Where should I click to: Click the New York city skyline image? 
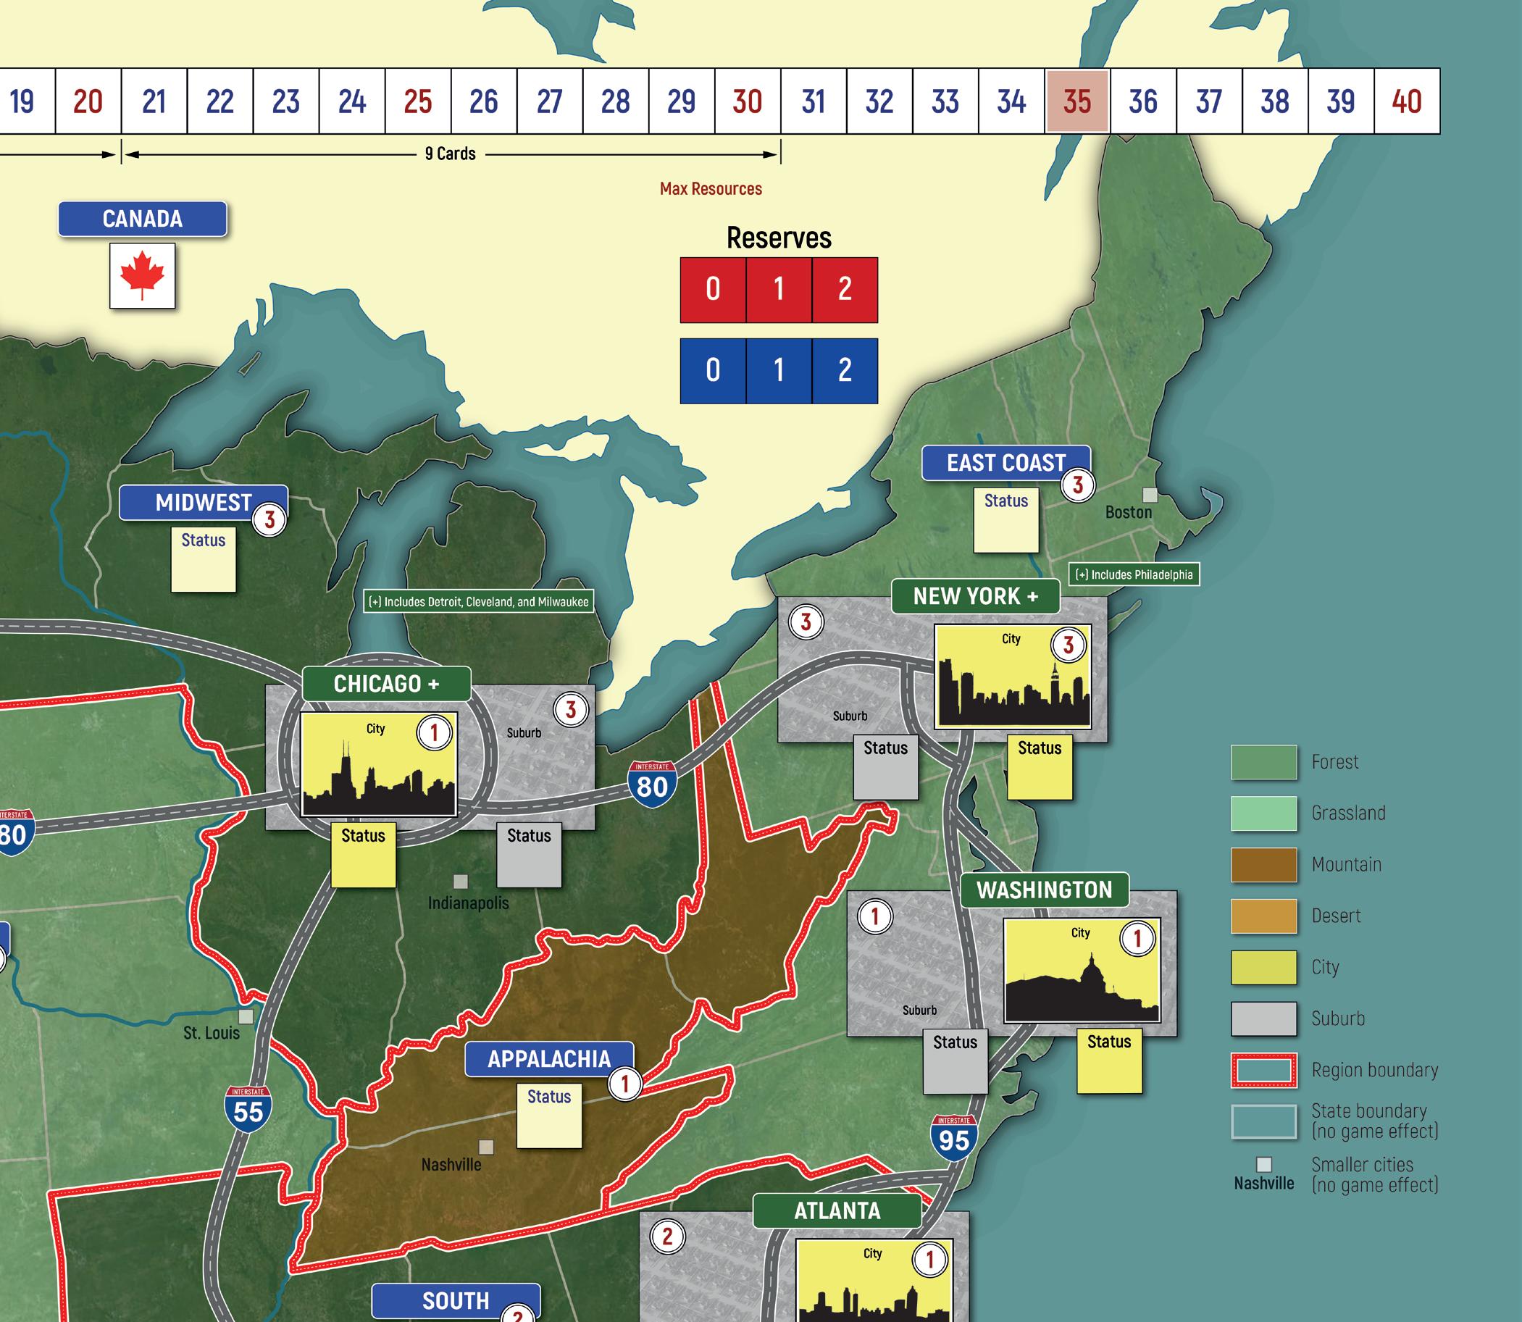click(1012, 677)
